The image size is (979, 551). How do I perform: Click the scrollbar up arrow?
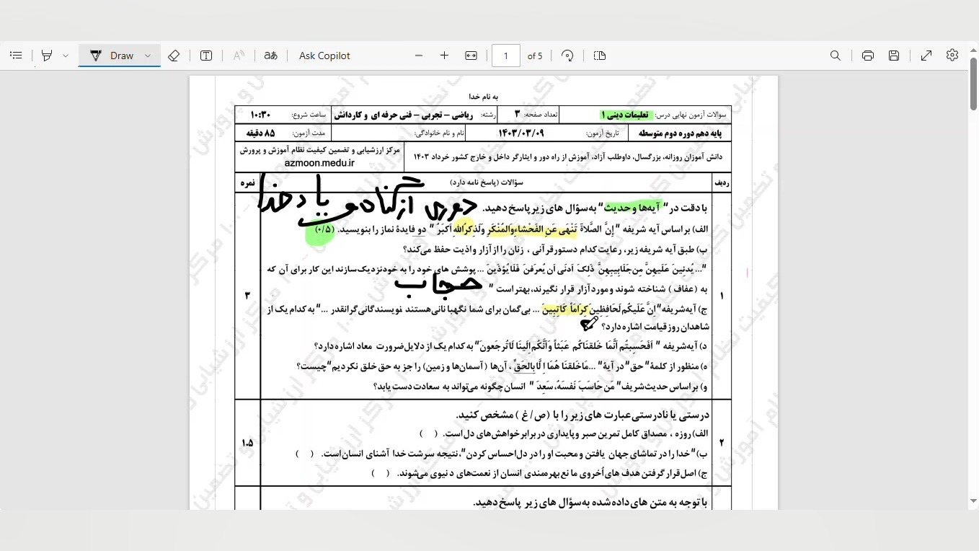[x=973, y=51]
